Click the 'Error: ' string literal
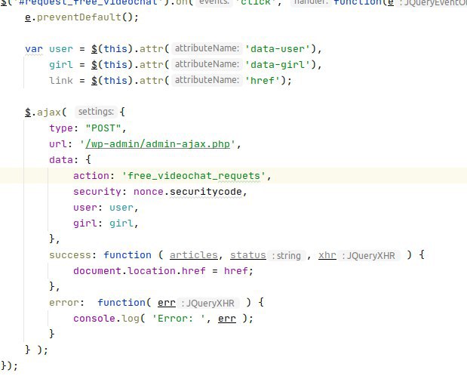 [x=178, y=319]
